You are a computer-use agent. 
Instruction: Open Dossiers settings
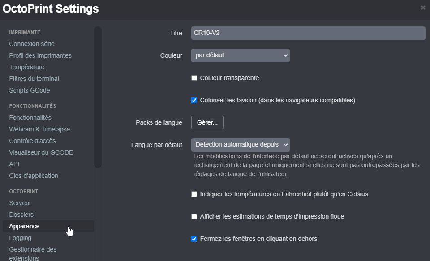[x=21, y=215]
